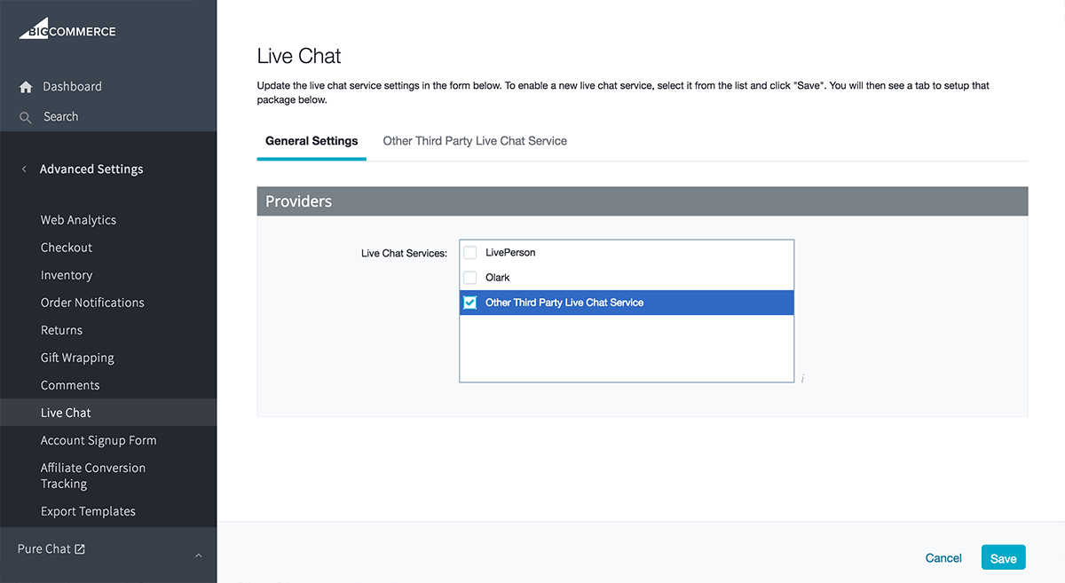Open Returns settings

(x=61, y=330)
